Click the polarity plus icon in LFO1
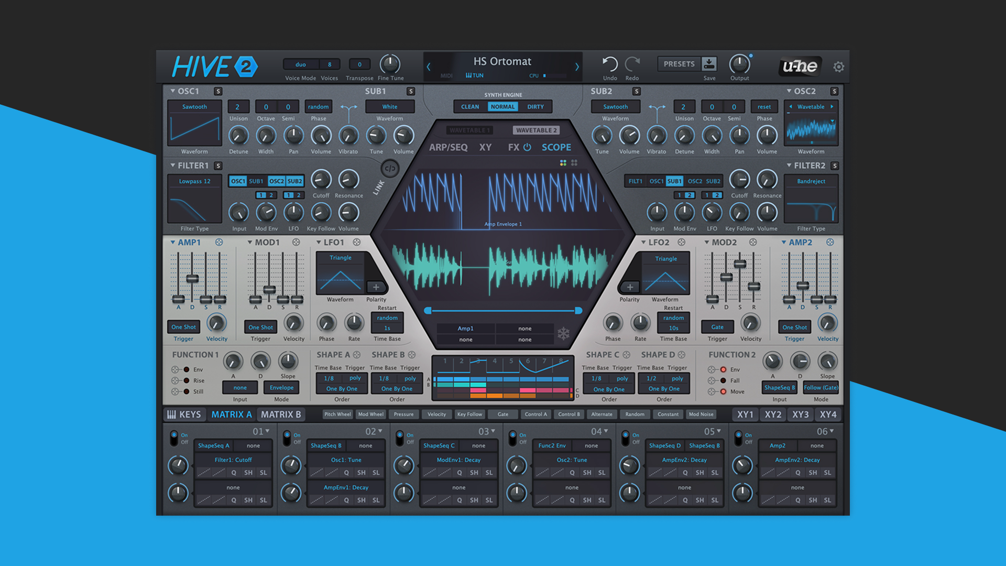 click(376, 287)
